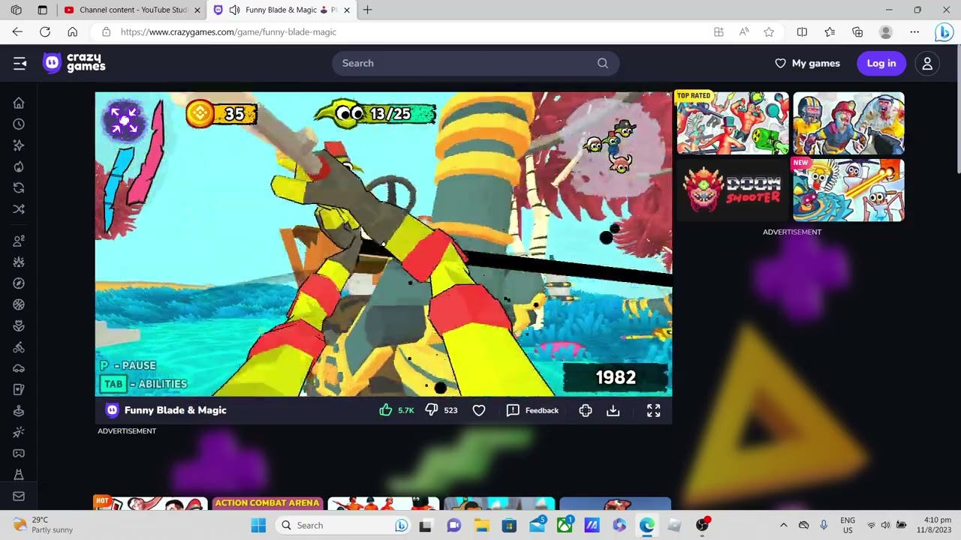The height and width of the screenshot is (540, 961).
Task: Open Edge settings and more menu
Action: click(x=914, y=31)
